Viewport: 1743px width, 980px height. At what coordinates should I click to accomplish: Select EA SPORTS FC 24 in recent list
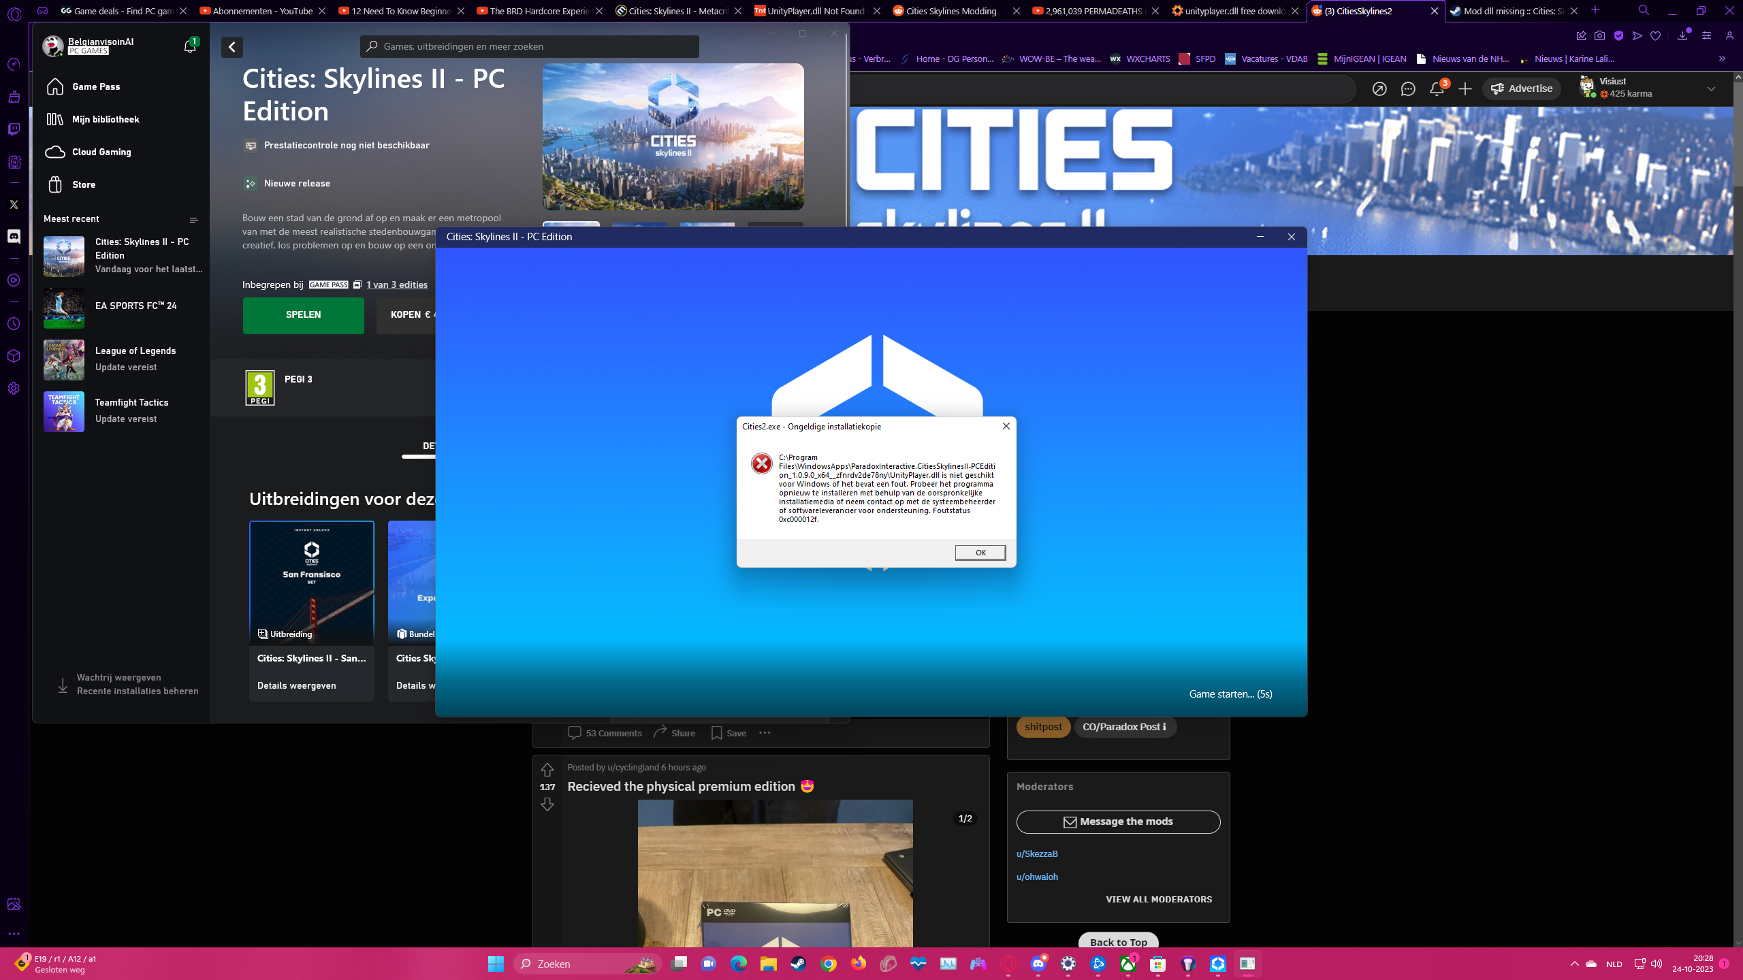(x=123, y=308)
